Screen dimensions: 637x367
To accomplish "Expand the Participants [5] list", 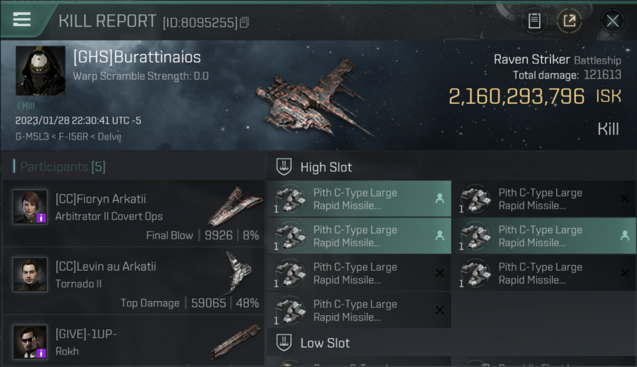I will click(x=62, y=167).
